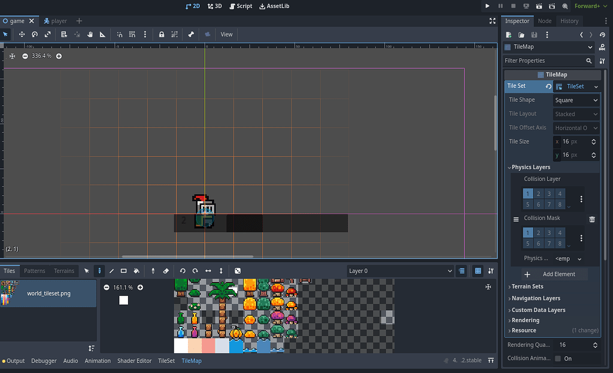
Task: Expand the Navigation Layers section
Action: click(x=536, y=298)
